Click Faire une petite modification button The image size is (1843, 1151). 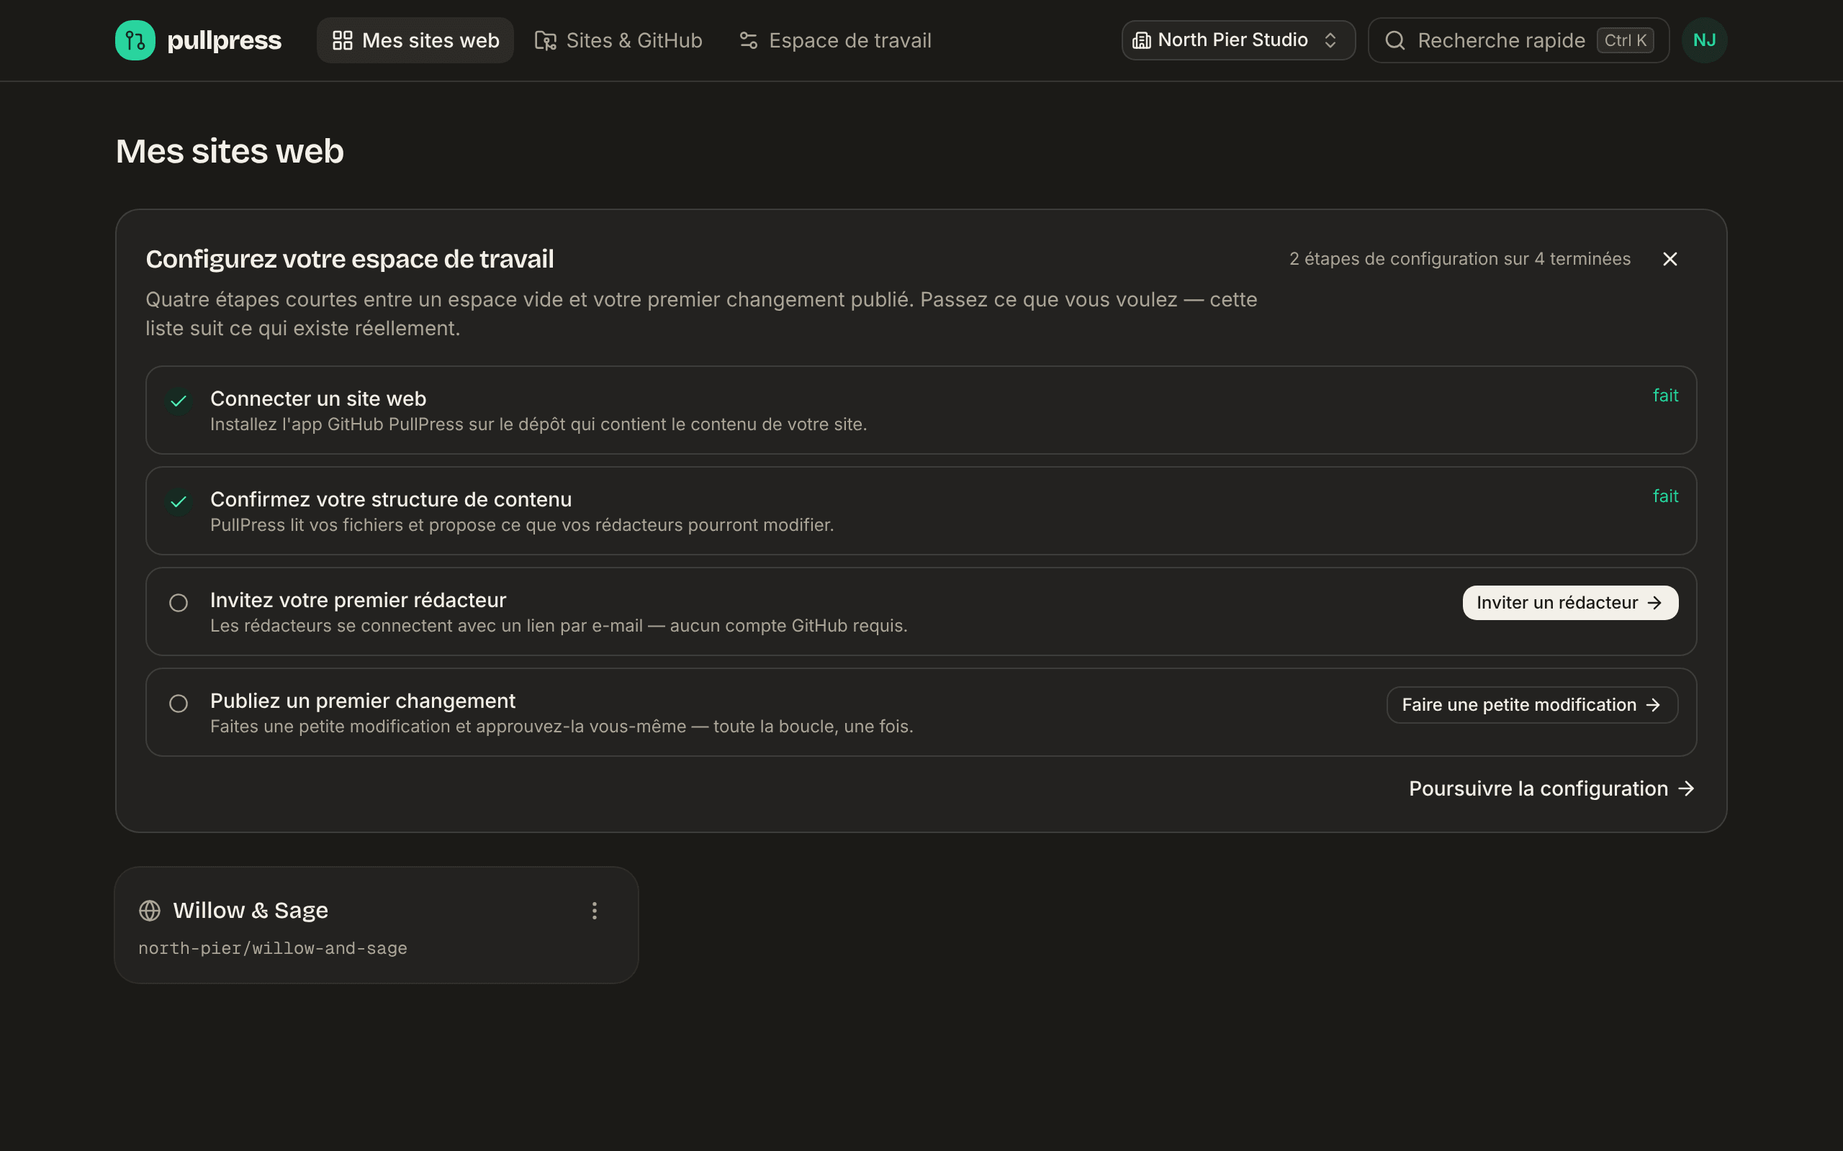coord(1532,705)
